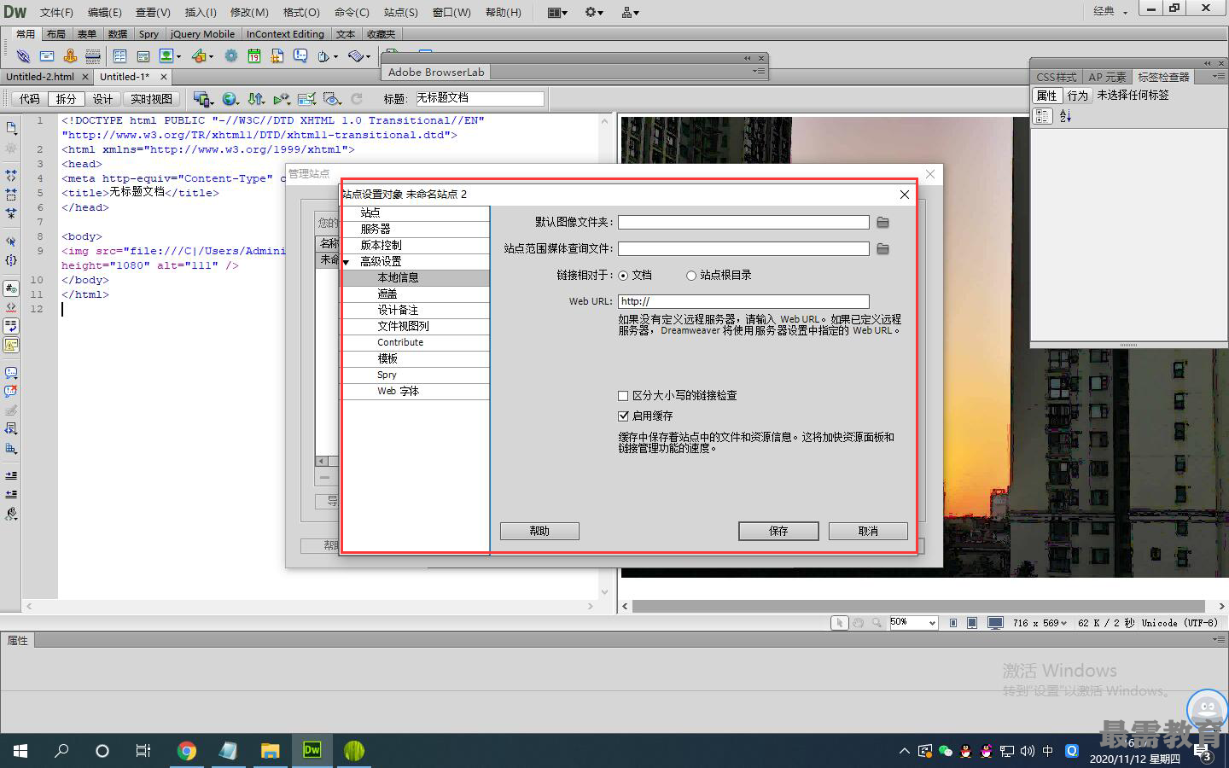Viewport: 1229px width, 768px height.
Task: Insert a horizontal rule icon
Action: click(93, 56)
